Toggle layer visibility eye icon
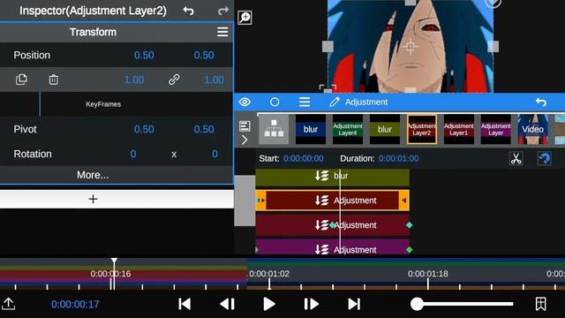Viewport: 565px width, 318px height. tap(245, 102)
